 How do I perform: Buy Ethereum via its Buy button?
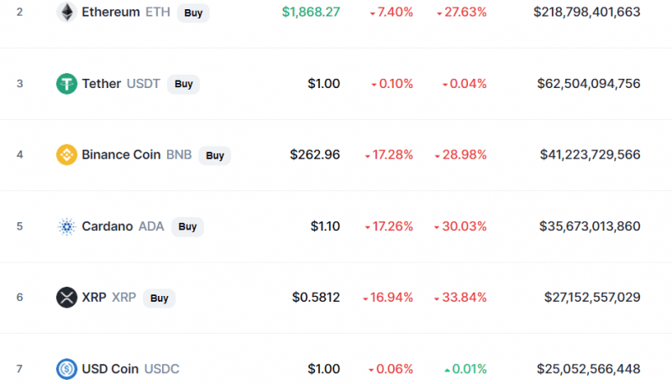pyautogui.click(x=193, y=13)
